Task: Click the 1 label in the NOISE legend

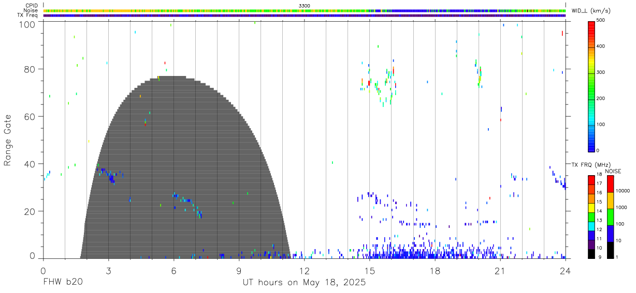Action: click(618, 257)
